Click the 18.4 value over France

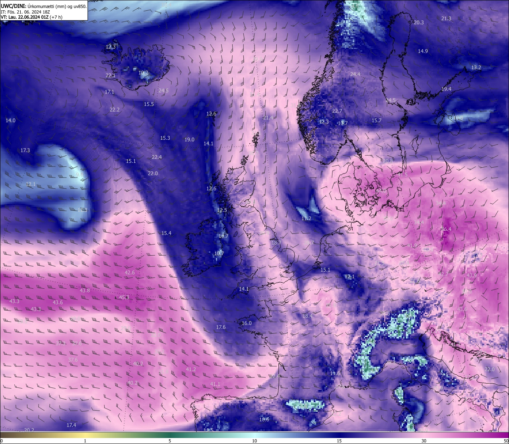pyautogui.click(x=307, y=316)
